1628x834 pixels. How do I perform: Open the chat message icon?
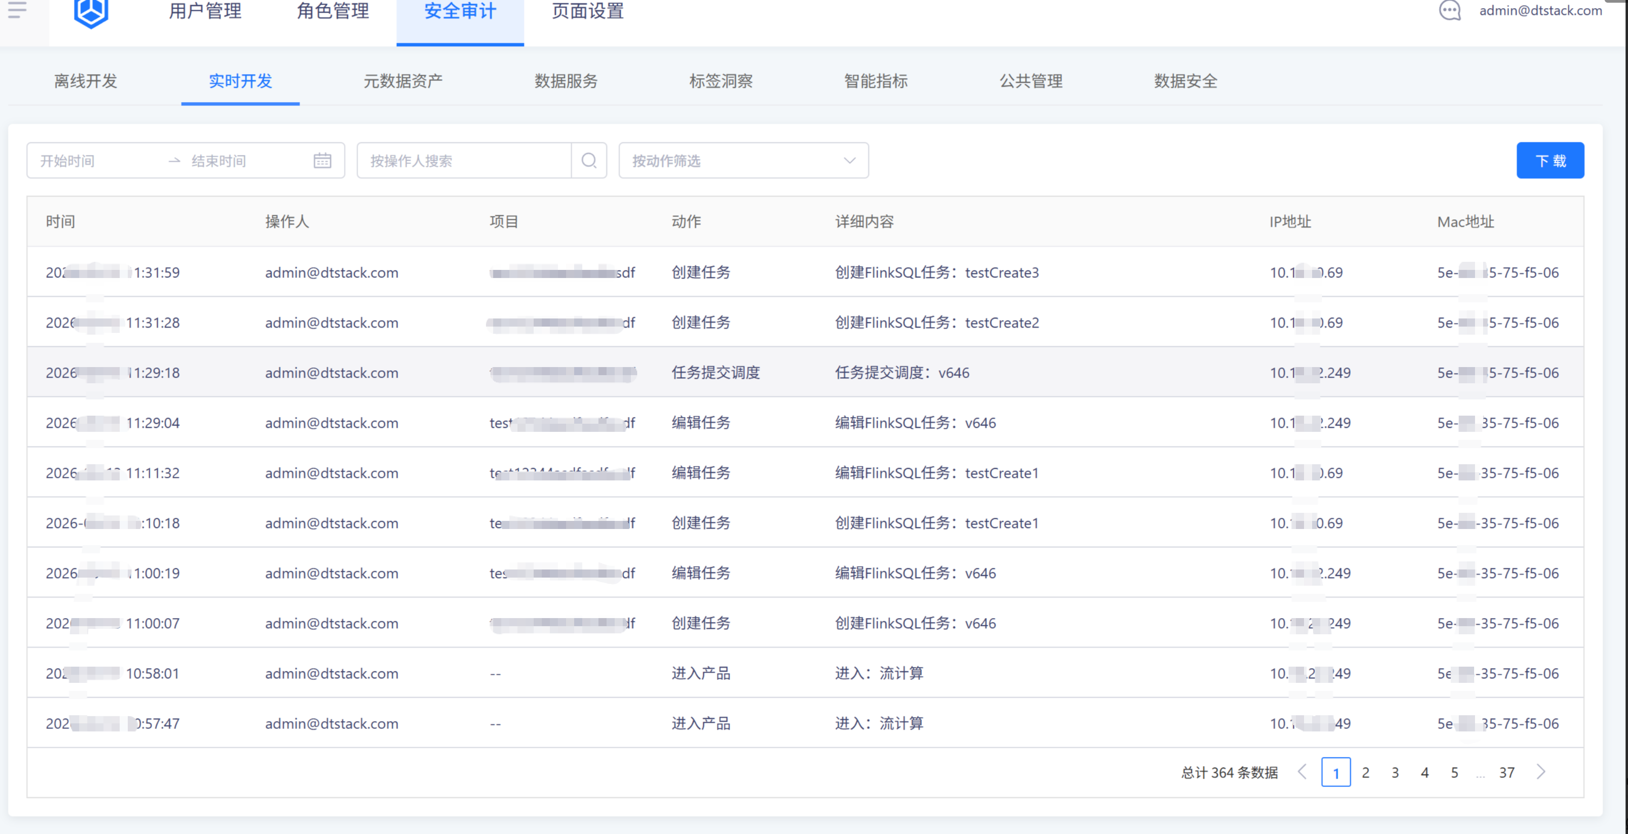[1449, 10]
